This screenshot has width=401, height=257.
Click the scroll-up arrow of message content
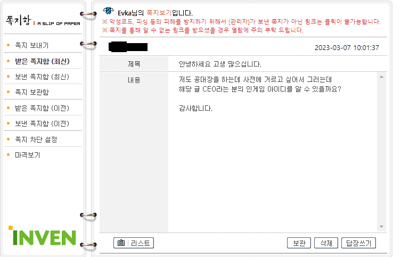(382, 77)
